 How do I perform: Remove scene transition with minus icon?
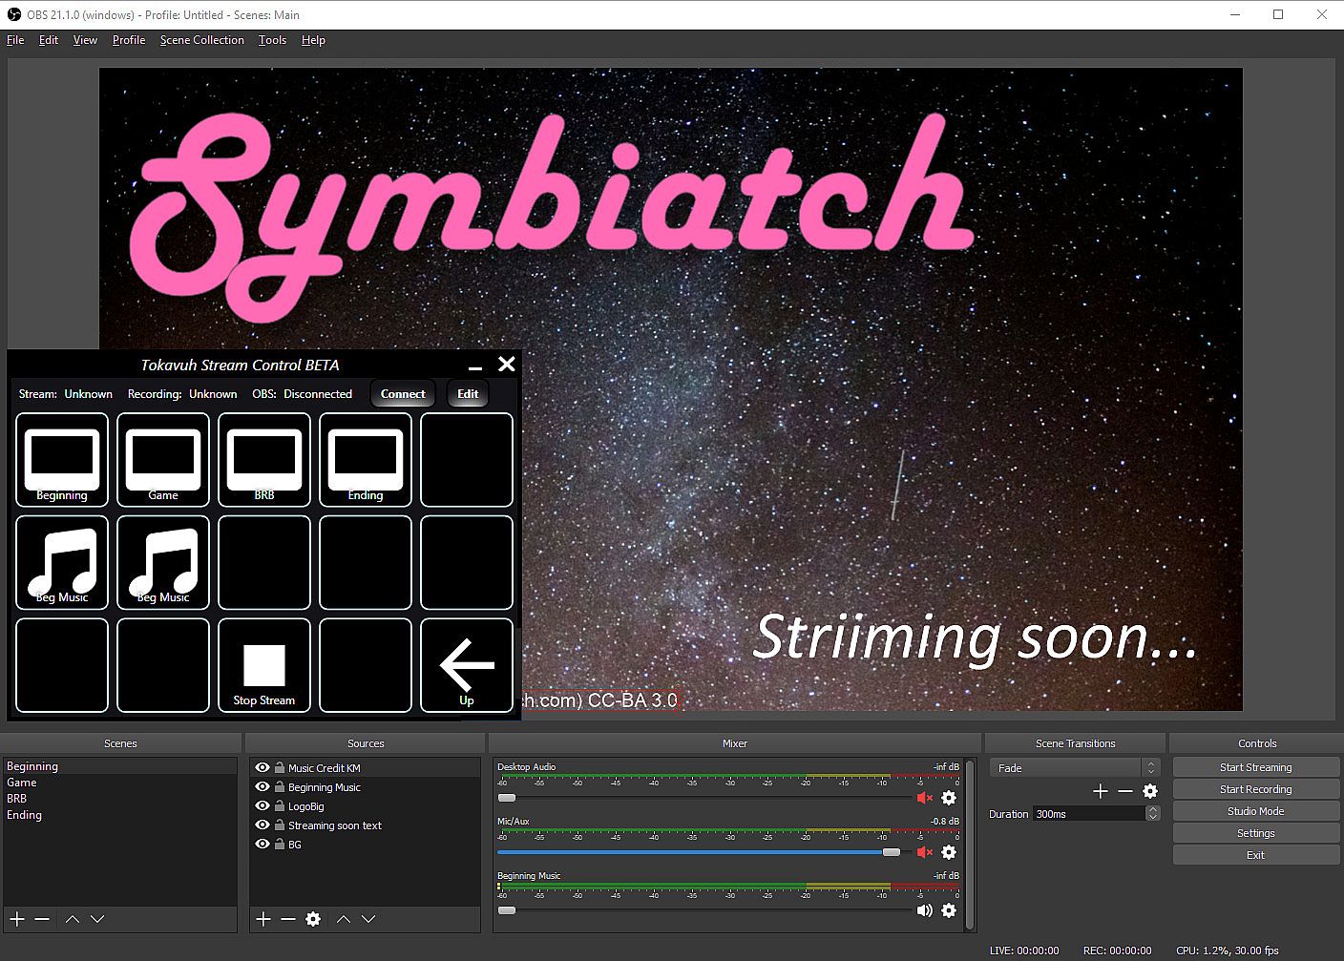point(1125,791)
